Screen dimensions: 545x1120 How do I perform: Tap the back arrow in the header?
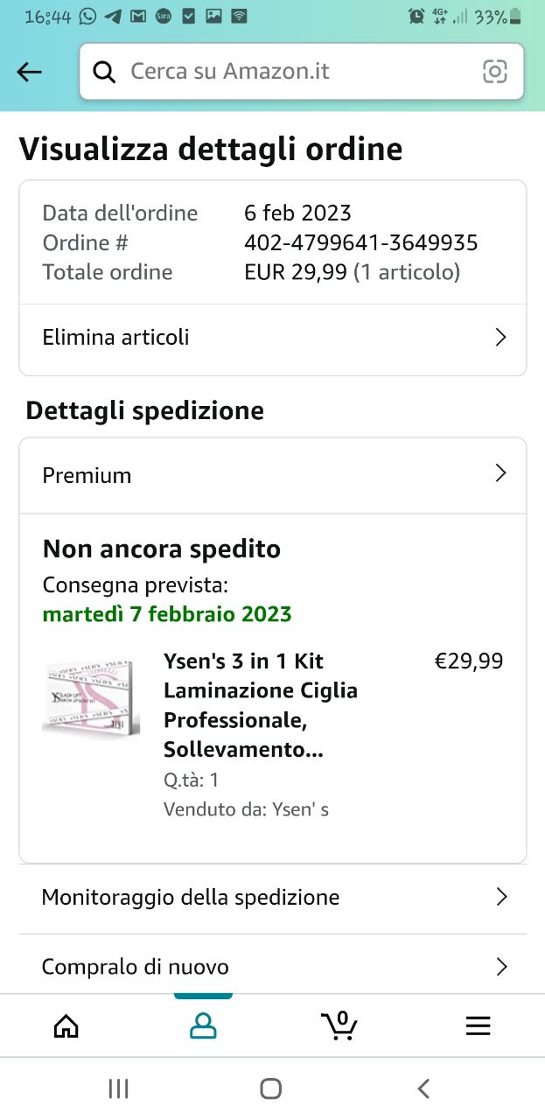click(30, 73)
